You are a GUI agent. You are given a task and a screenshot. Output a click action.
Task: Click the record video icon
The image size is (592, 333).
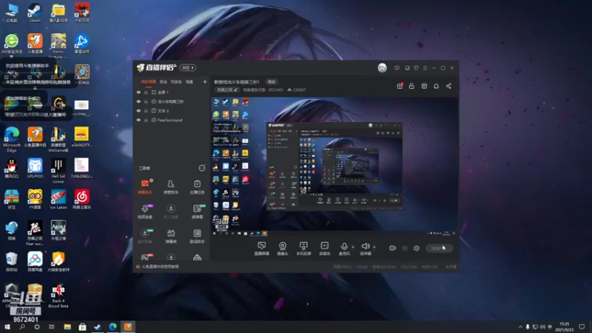coord(393,248)
